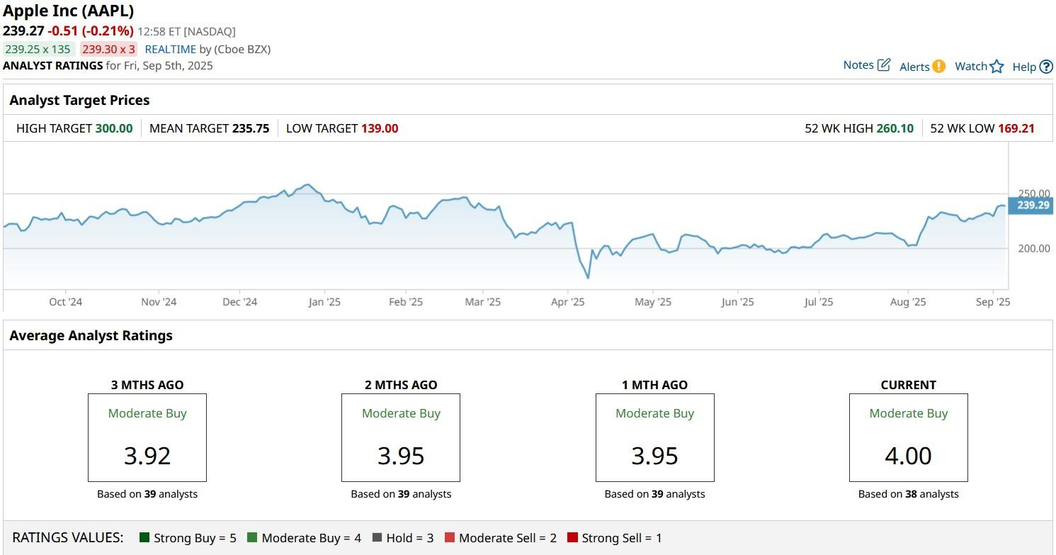Screen dimensions: 1056x555
Task: Click the Watch link
Action: click(971, 67)
